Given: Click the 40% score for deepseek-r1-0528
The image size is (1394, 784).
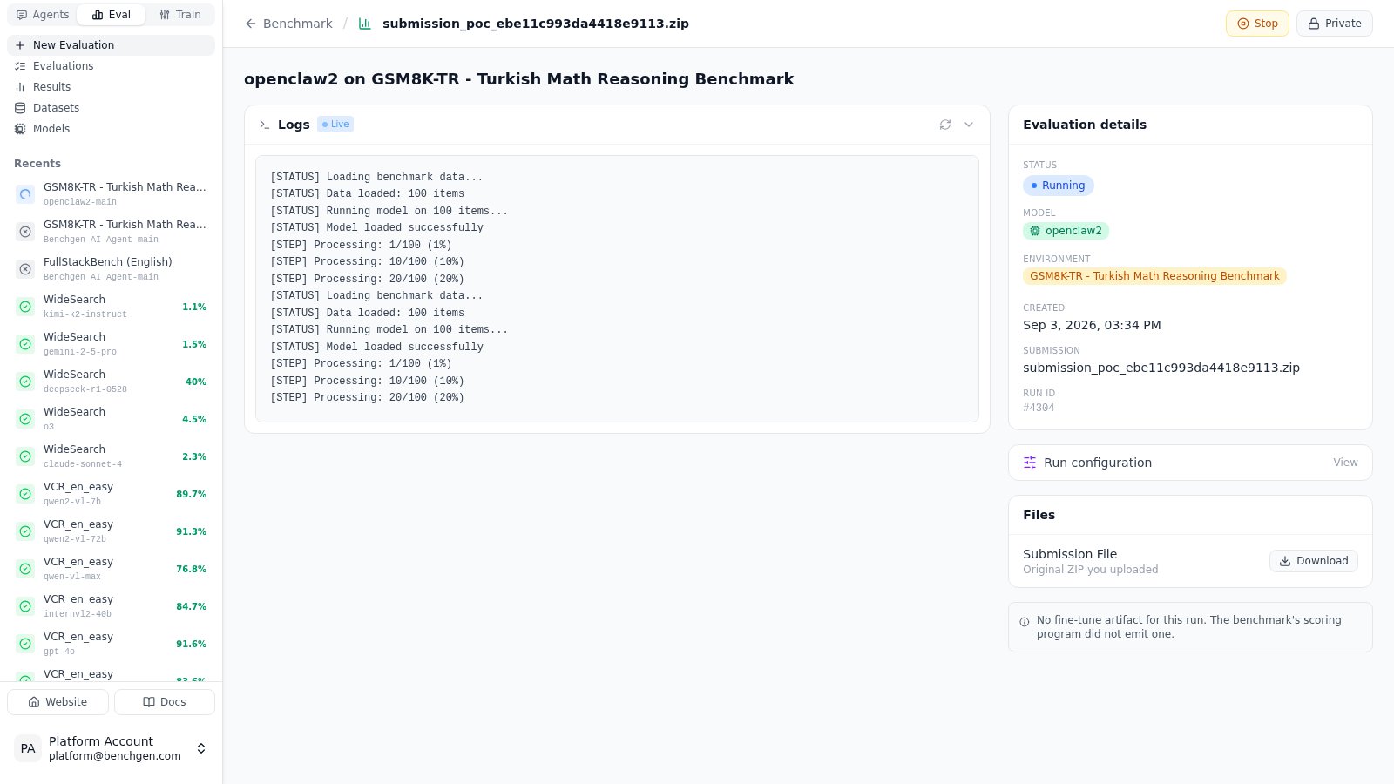Looking at the screenshot, I should click(x=196, y=382).
